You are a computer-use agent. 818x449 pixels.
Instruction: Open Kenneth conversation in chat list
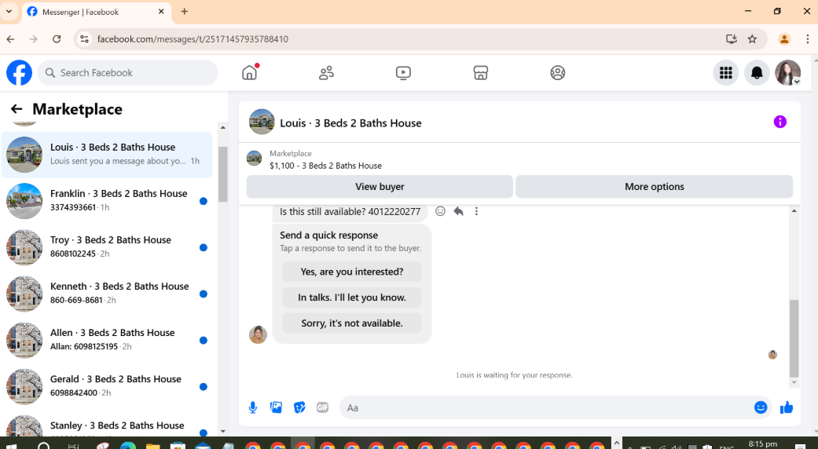pyautogui.click(x=107, y=294)
